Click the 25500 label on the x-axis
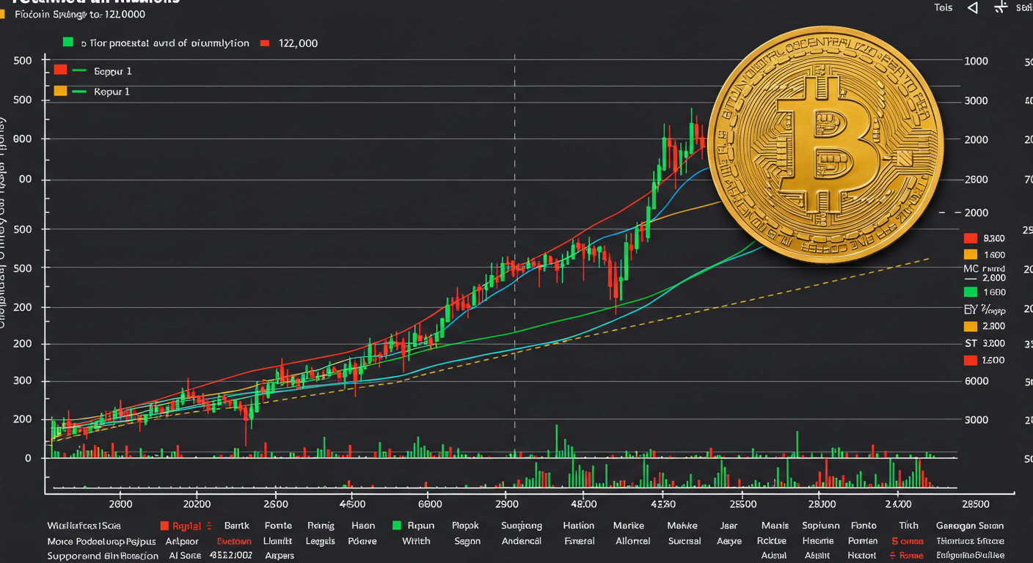 tap(742, 504)
